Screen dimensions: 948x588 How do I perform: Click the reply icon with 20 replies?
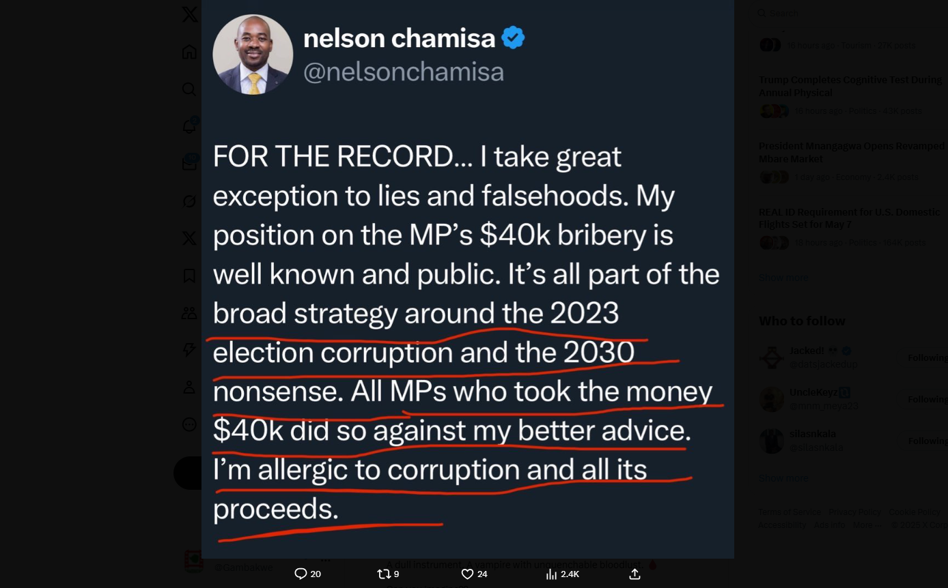[x=301, y=574]
